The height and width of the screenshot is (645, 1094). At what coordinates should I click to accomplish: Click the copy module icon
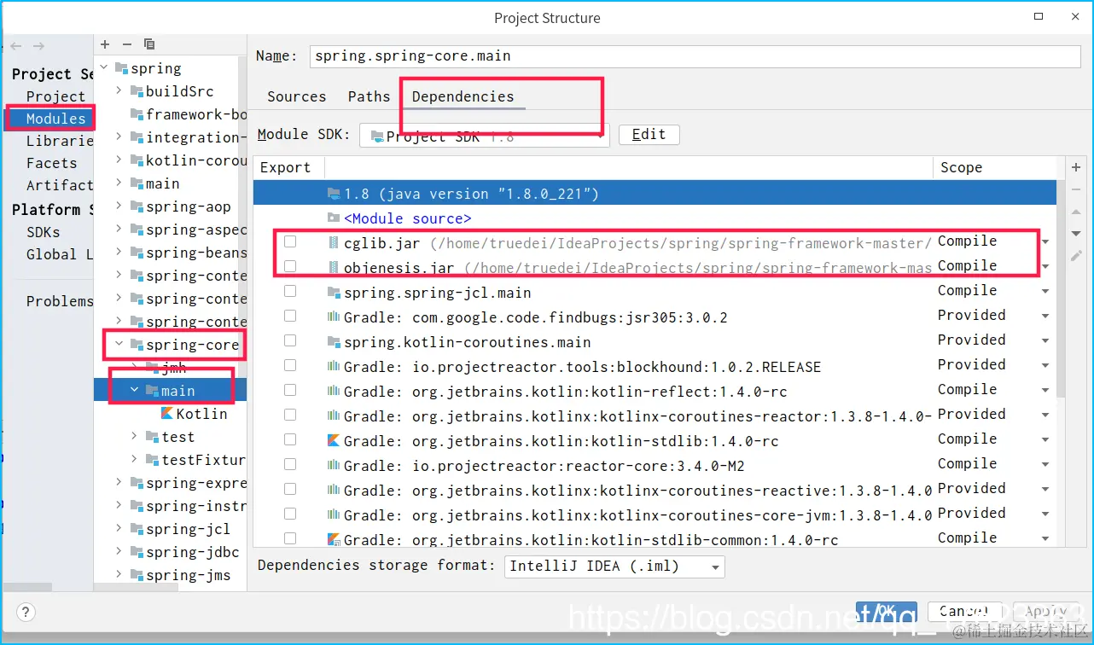149,44
